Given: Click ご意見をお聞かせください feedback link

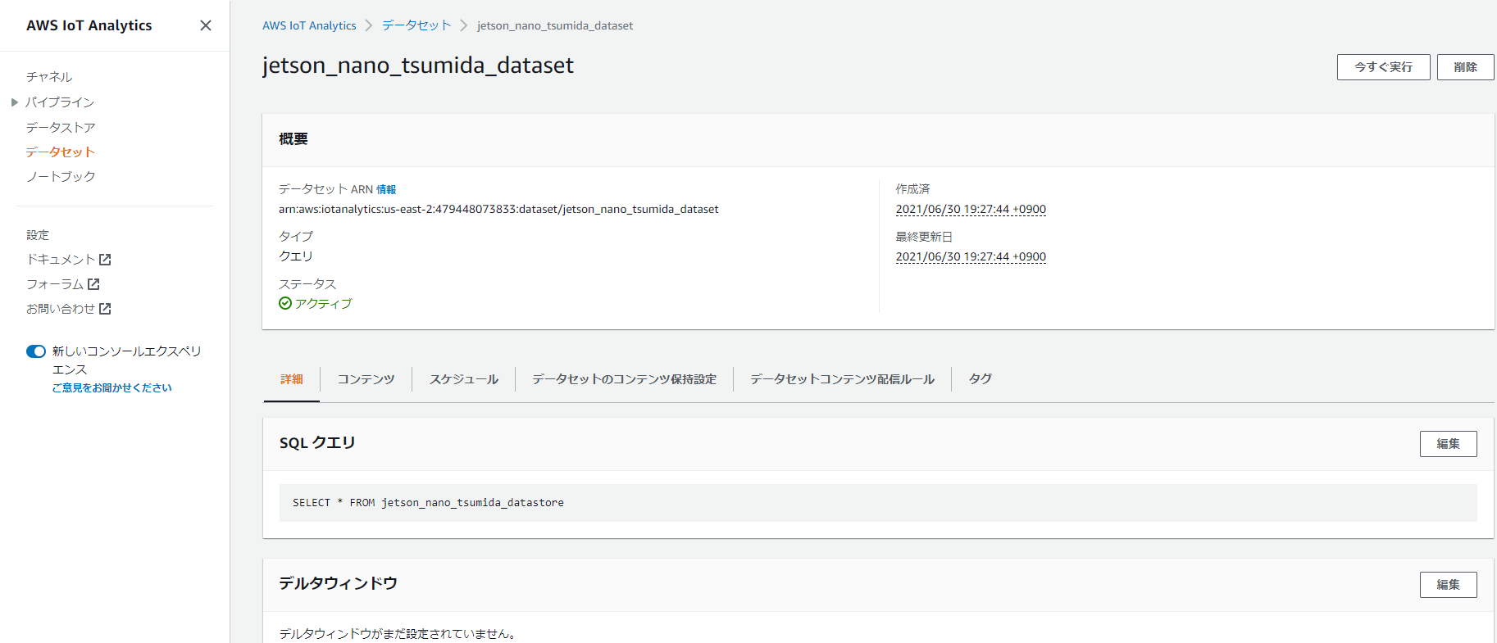Looking at the screenshot, I should click(112, 388).
